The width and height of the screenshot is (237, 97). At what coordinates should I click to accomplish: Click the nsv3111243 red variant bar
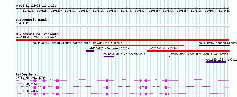tap(138, 45)
